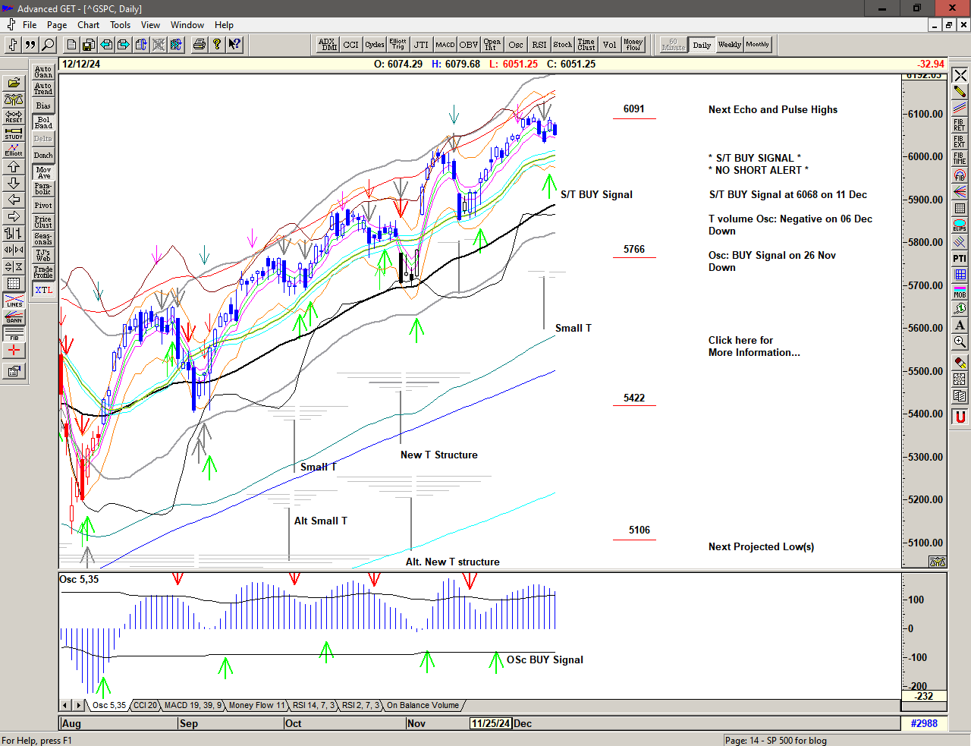Select the PTI tool icon
This screenshot has width=971, height=746.
tap(960, 259)
